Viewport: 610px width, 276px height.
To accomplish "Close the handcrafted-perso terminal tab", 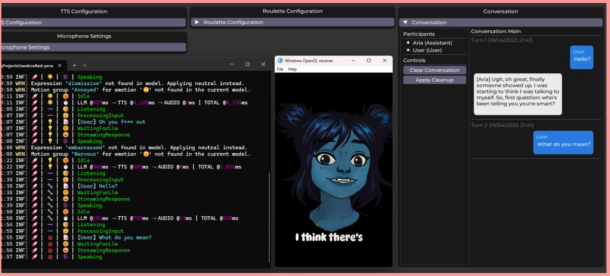I will coord(59,65).
